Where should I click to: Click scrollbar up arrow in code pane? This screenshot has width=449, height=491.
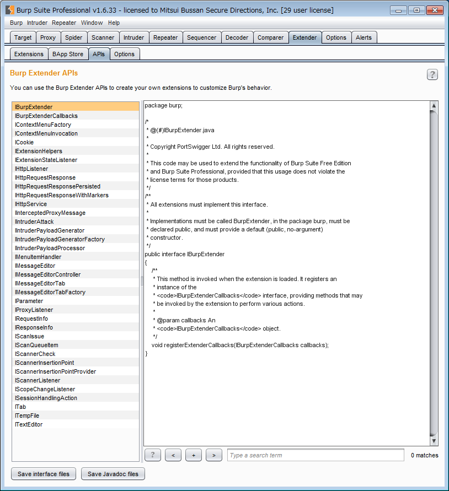pos(434,105)
